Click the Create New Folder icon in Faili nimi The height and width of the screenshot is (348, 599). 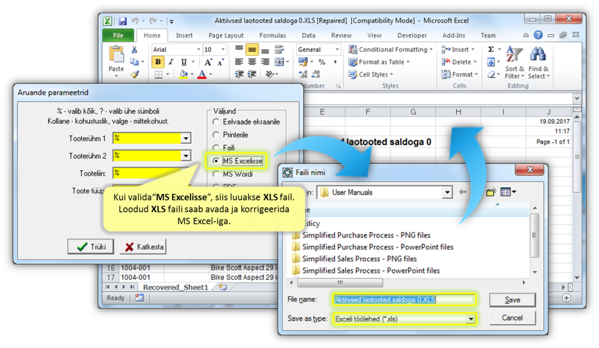pos(491,192)
